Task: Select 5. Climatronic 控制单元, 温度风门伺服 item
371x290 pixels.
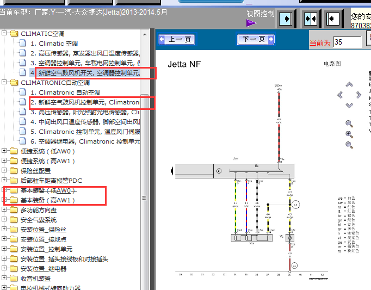Action: pyautogui.click(x=85, y=132)
